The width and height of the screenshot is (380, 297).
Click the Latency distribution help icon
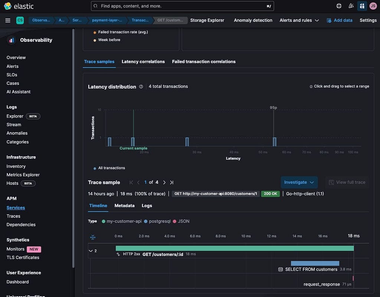pyautogui.click(x=141, y=87)
